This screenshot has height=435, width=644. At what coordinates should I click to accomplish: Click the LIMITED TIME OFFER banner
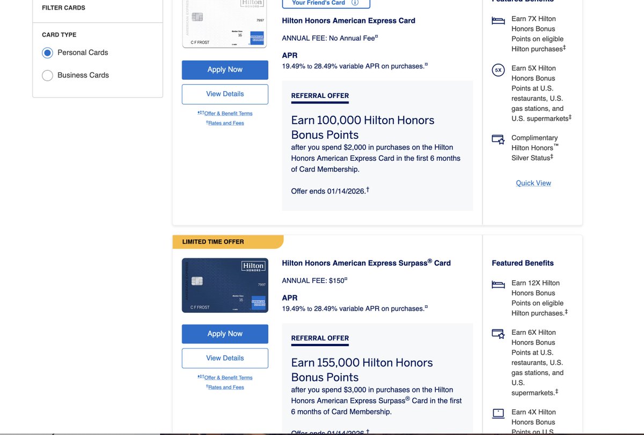click(x=225, y=242)
